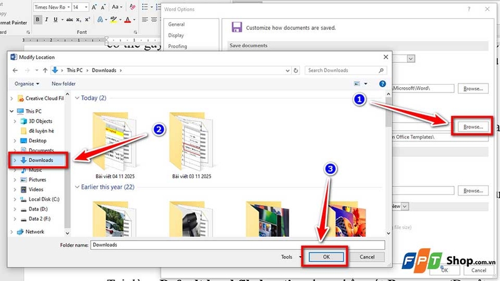The width and height of the screenshot is (500, 281).
Task: Confirm with OK in Modify Location
Action: [x=326, y=257]
